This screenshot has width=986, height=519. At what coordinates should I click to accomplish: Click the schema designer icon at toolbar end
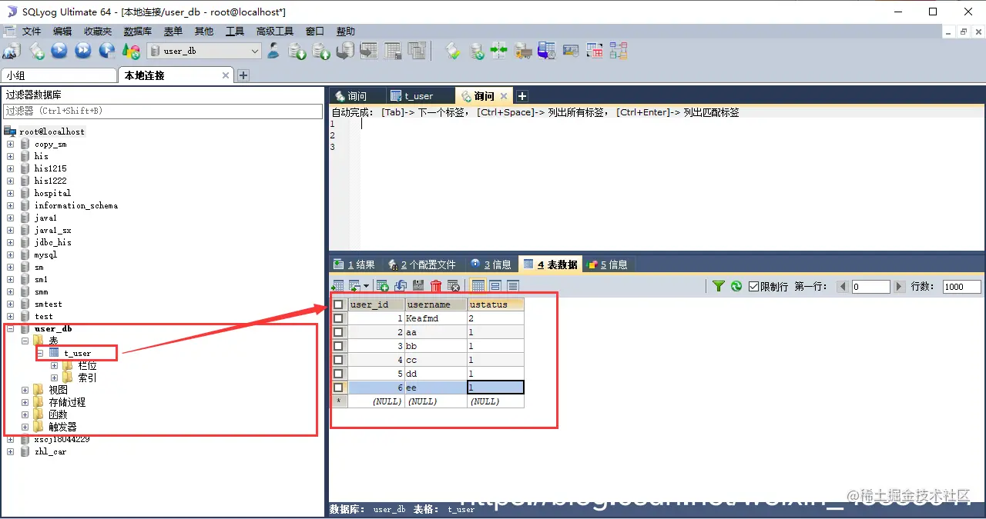619,51
